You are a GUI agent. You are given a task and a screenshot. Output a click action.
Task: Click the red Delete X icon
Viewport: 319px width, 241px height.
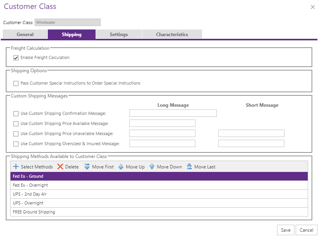pyautogui.click(x=60, y=167)
